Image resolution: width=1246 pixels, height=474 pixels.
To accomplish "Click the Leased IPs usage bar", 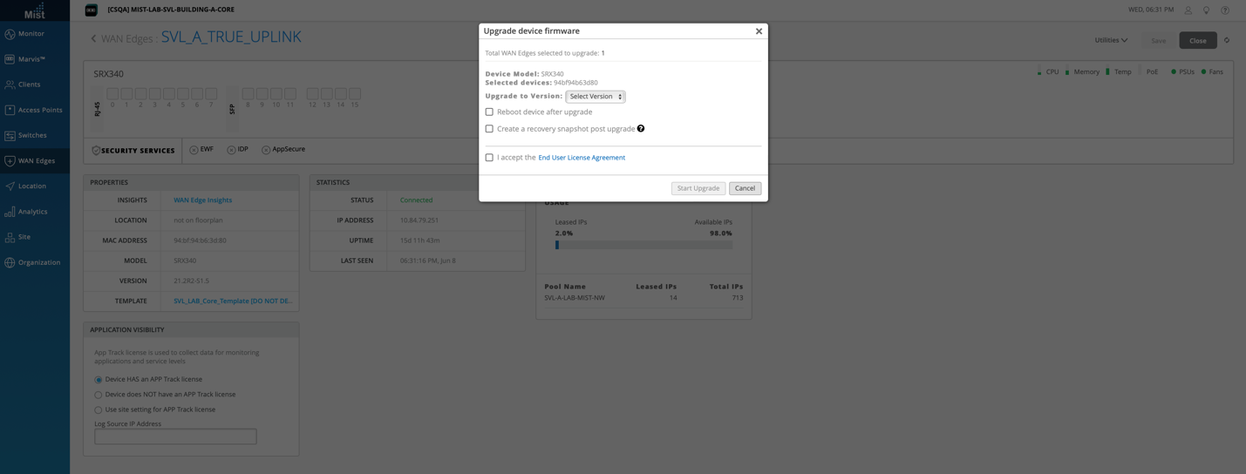I will click(643, 245).
